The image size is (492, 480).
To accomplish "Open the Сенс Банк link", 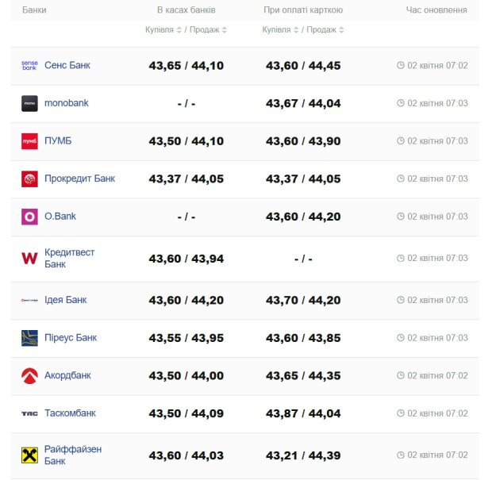I will tap(67, 66).
